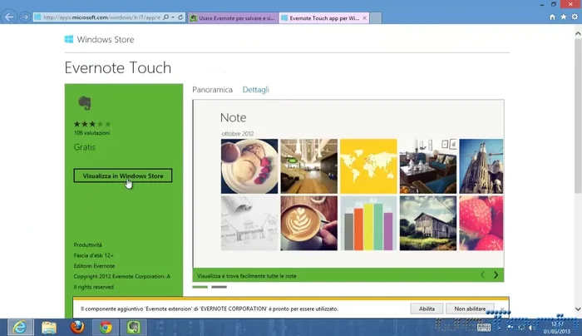Select the office hallway photo thumbnail
This screenshot has width=582, height=336.
pyautogui.click(x=308, y=166)
